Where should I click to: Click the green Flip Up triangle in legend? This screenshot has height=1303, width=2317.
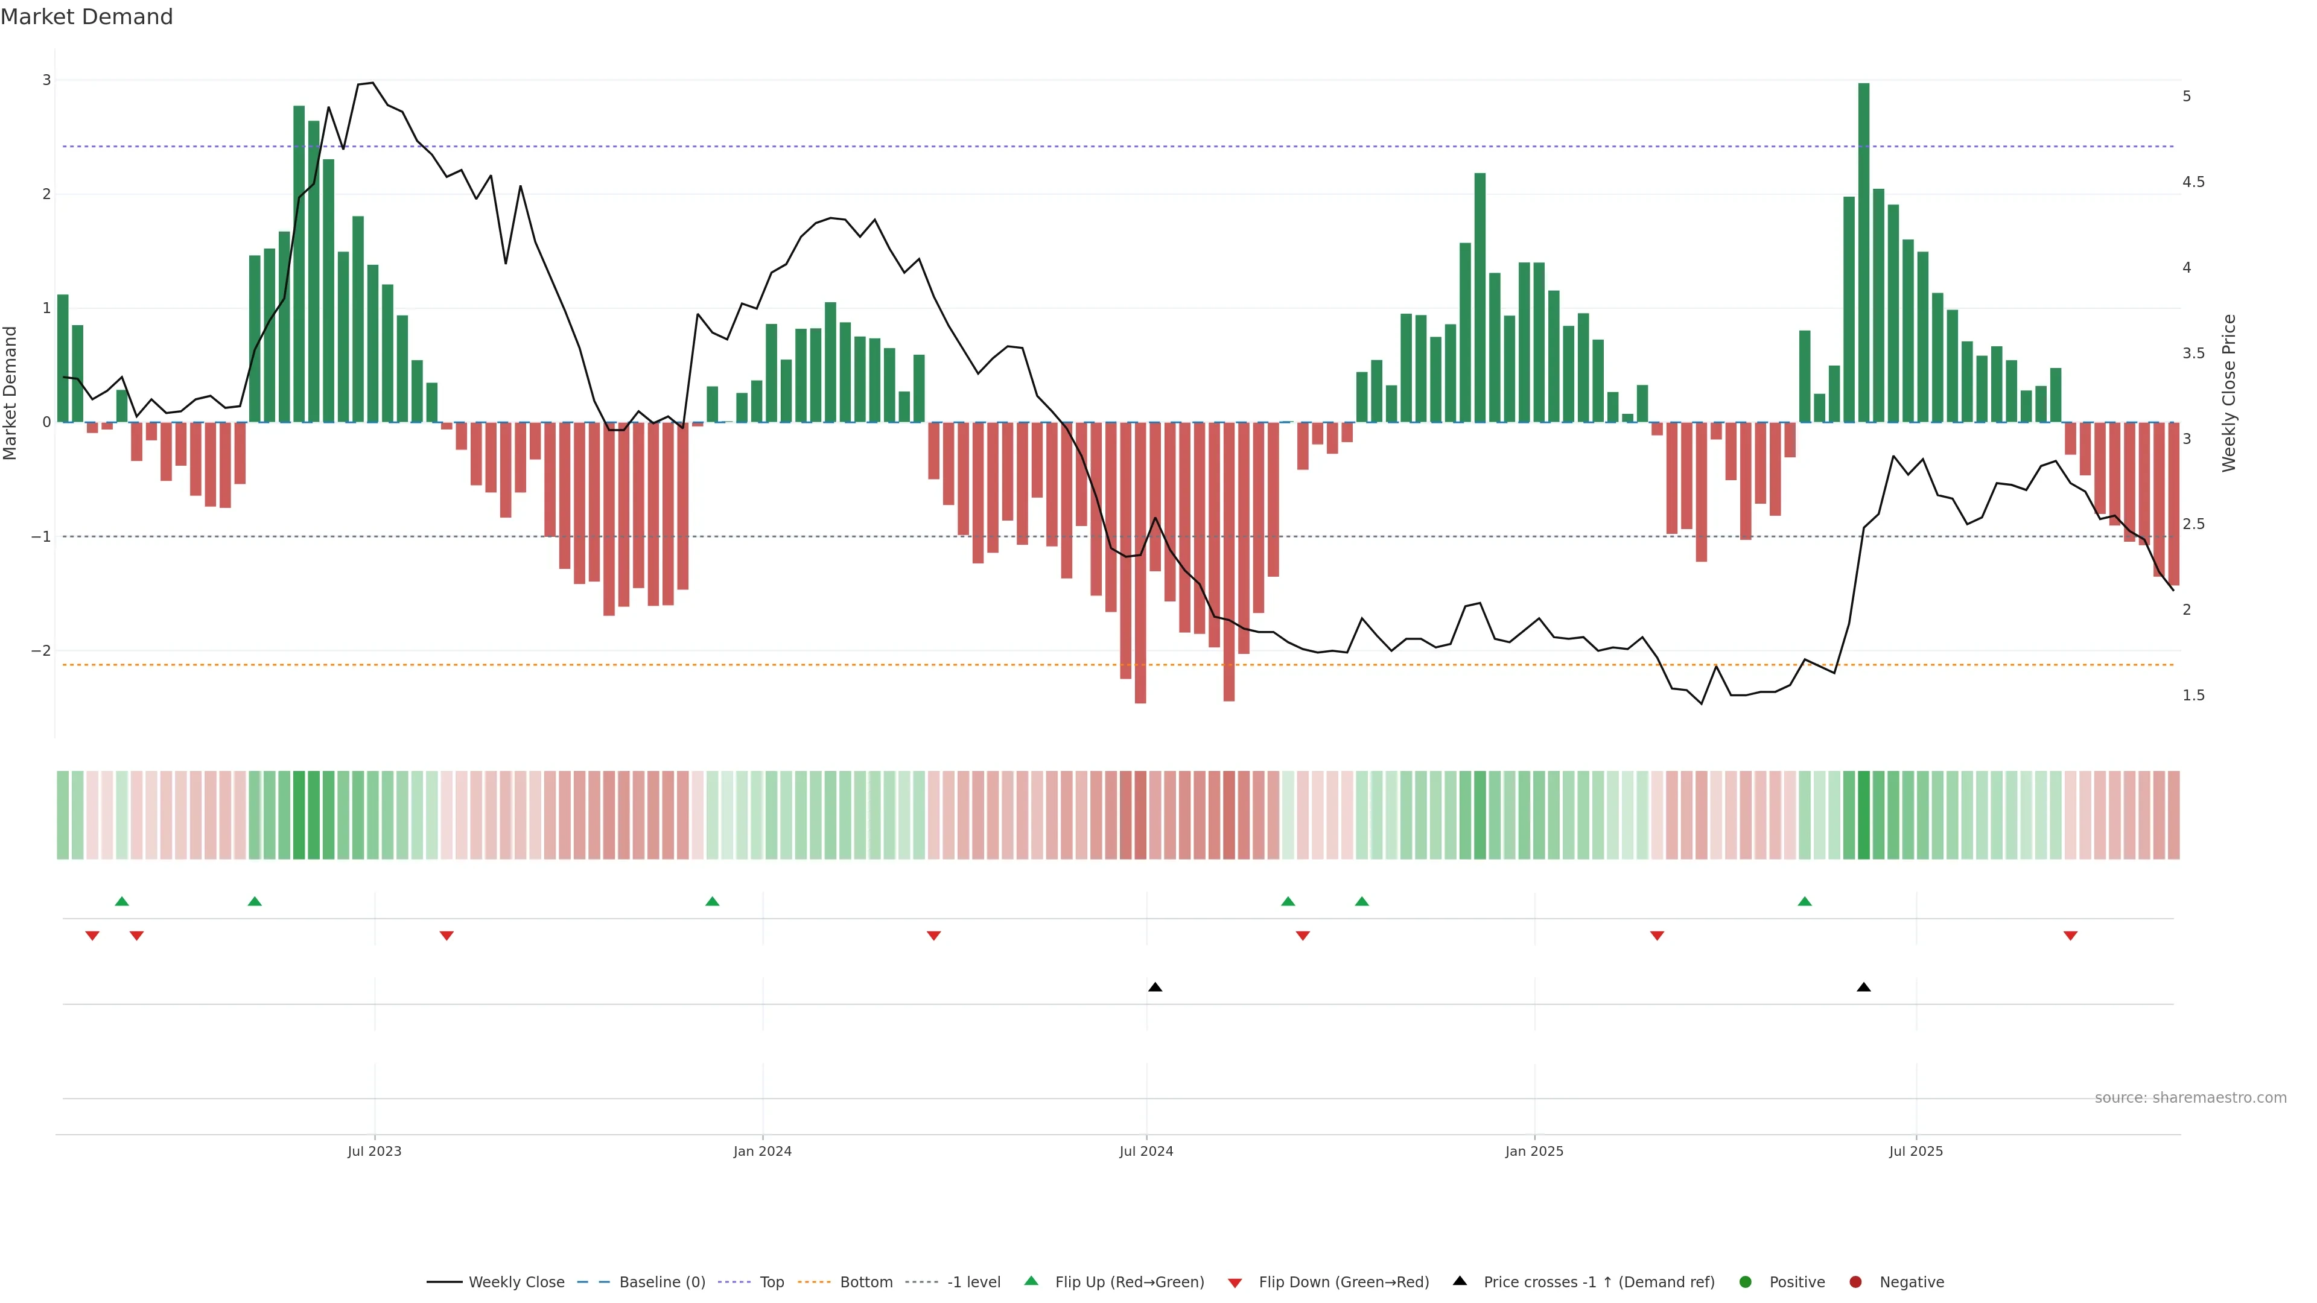point(1032,1281)
